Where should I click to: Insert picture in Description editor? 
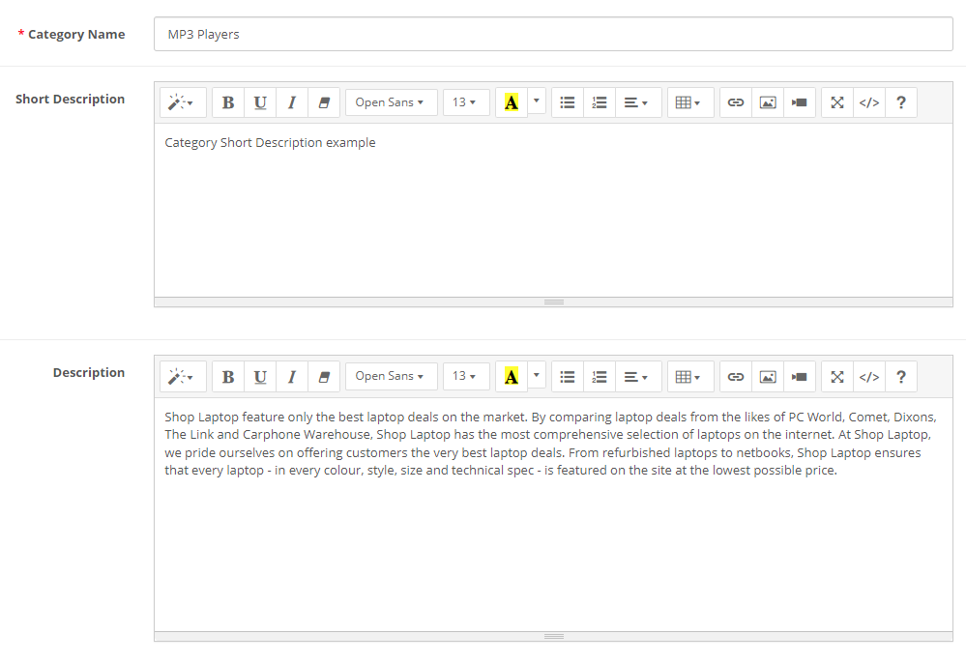pyautogui.click(x=768, y=376)
